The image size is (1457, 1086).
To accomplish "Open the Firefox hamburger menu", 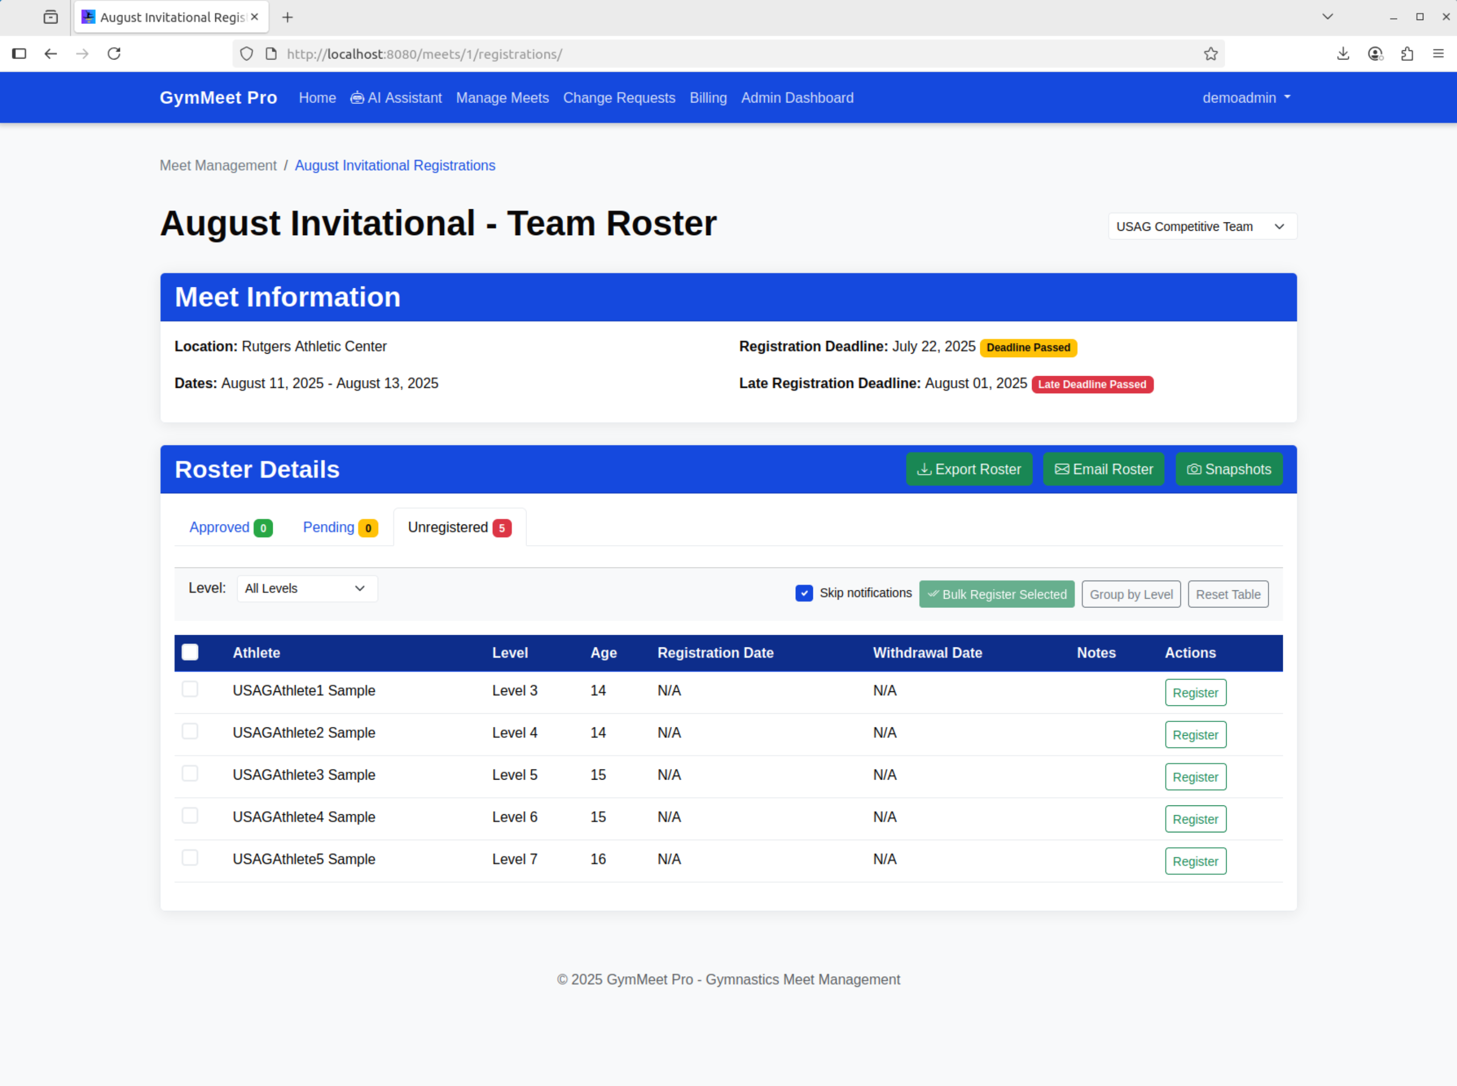I will click(x=1438, y=54).
